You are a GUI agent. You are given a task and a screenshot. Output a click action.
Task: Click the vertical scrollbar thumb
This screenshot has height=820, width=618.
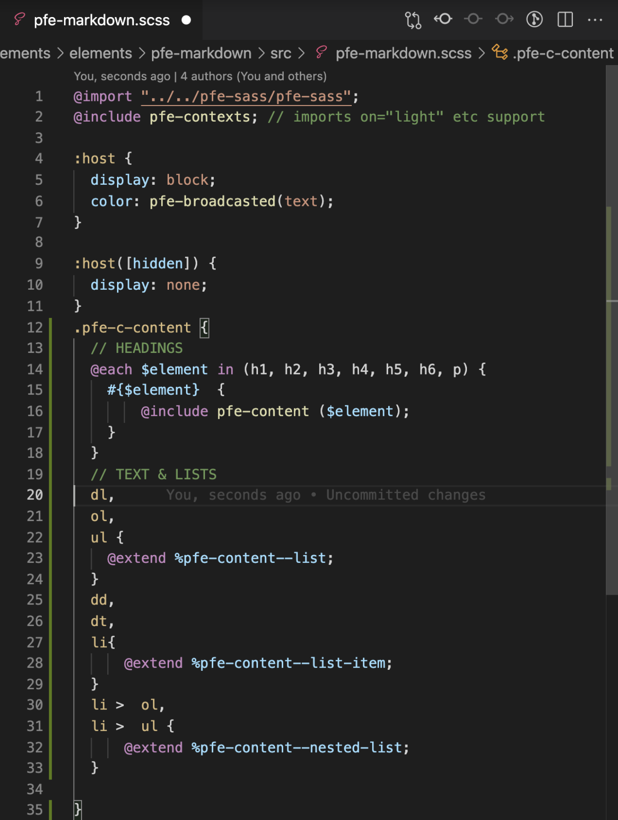pyautogui.click(x=612, y=329)
